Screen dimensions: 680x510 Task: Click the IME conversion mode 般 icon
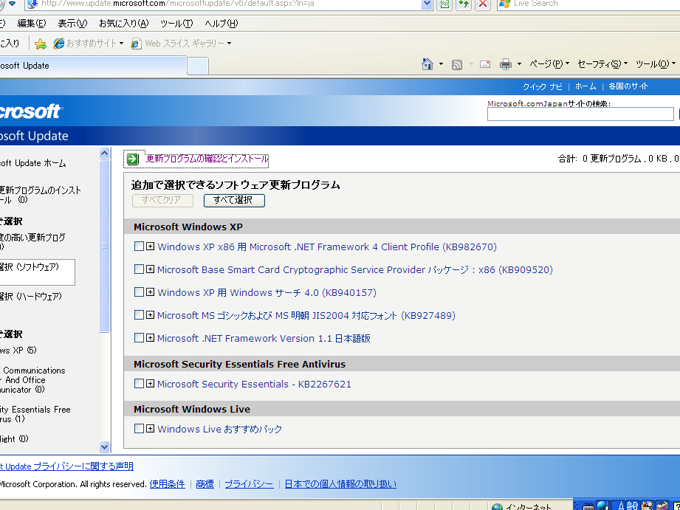633,506
